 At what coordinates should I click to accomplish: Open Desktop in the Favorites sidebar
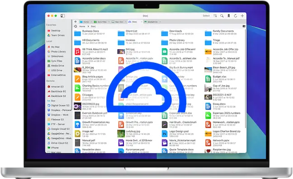tap(54, 30)
